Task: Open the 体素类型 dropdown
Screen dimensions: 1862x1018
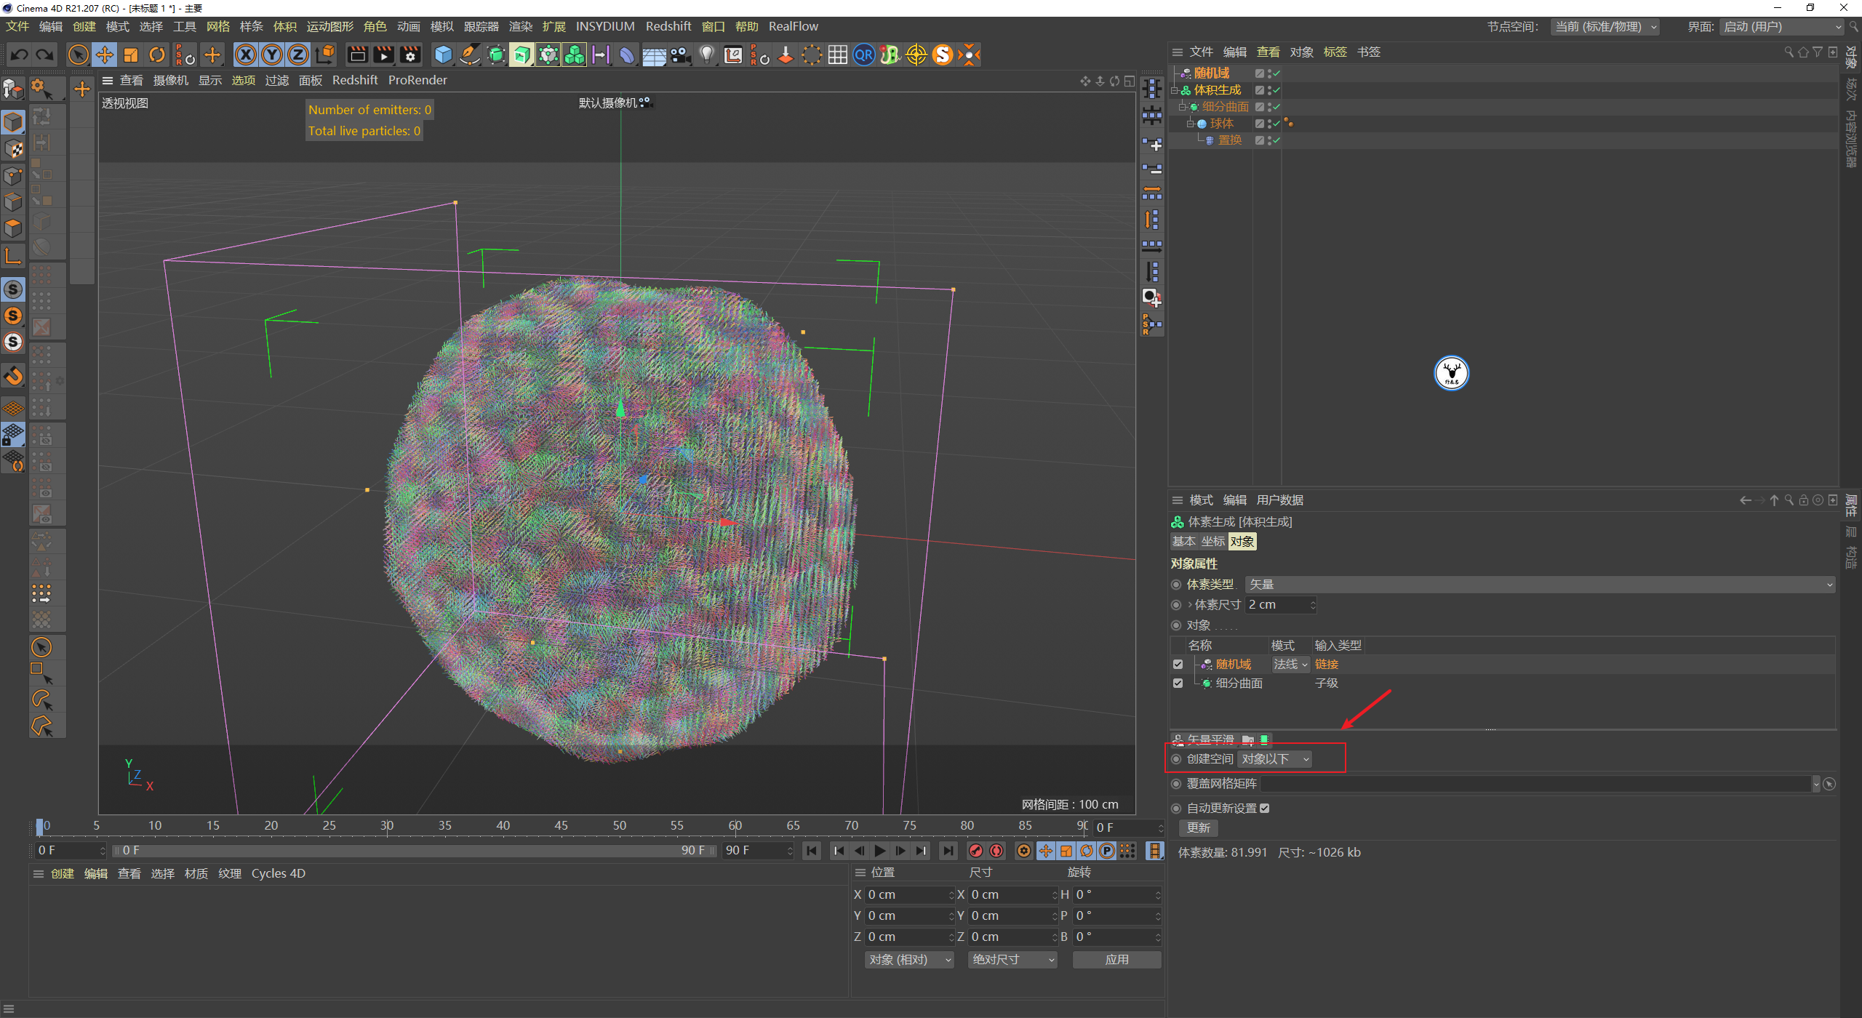Action: click(x=1539, y=584)
